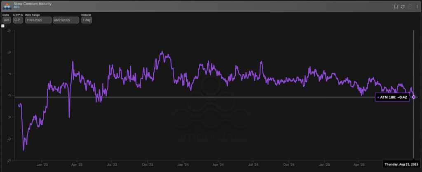Click the BTC asset label
The image size is (422, 172).
[17, 7]
